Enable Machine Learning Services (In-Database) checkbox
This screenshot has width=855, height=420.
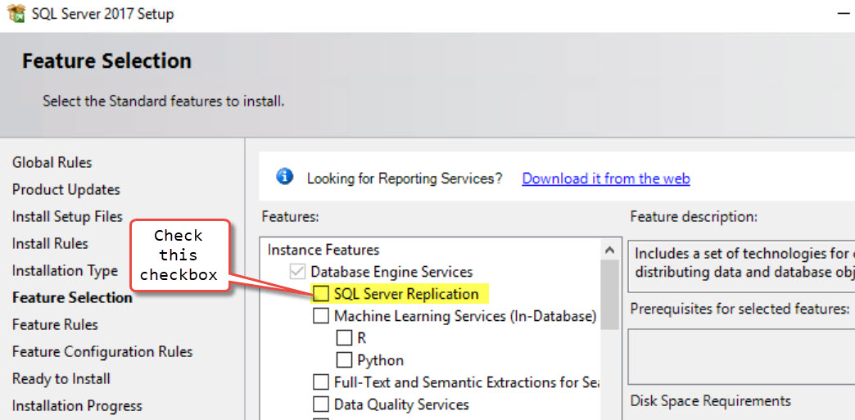point(321,316)
